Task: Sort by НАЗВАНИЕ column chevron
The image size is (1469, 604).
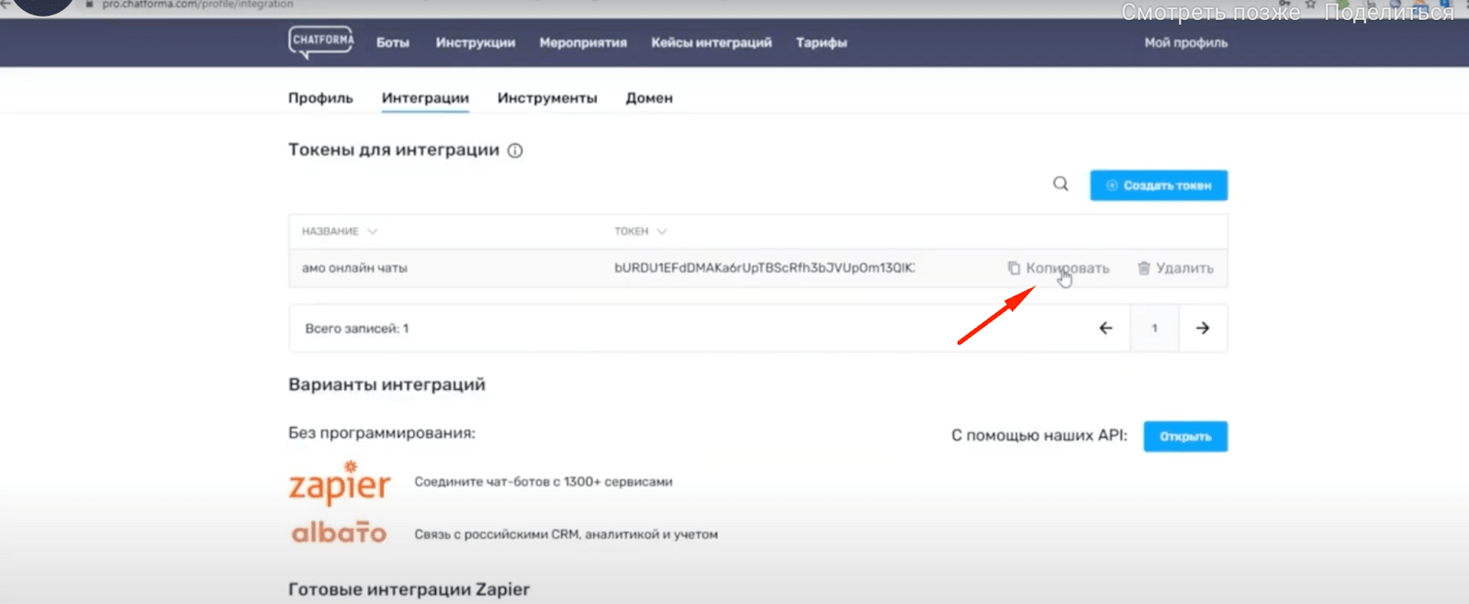Action: pyautogui.click(x=372, y=231)
